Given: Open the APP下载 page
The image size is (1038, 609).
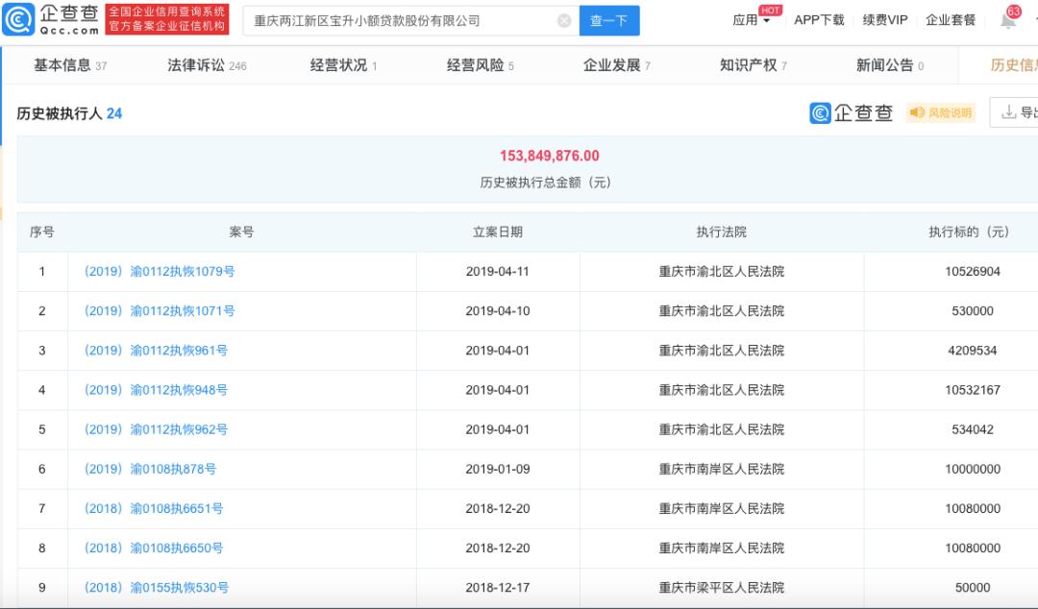Looking at the screenshot, I should pyautogui.click(x=818, y=19).
